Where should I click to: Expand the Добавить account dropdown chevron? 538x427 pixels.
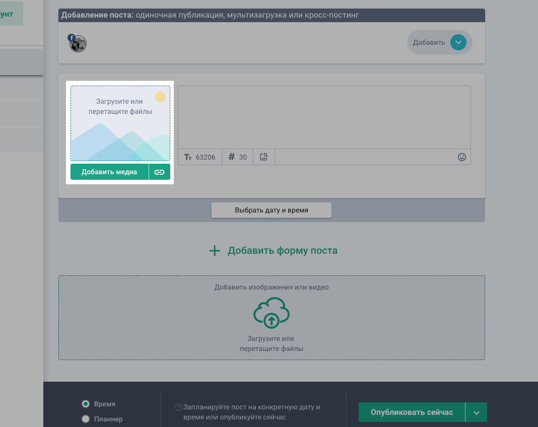coord(457,43)
